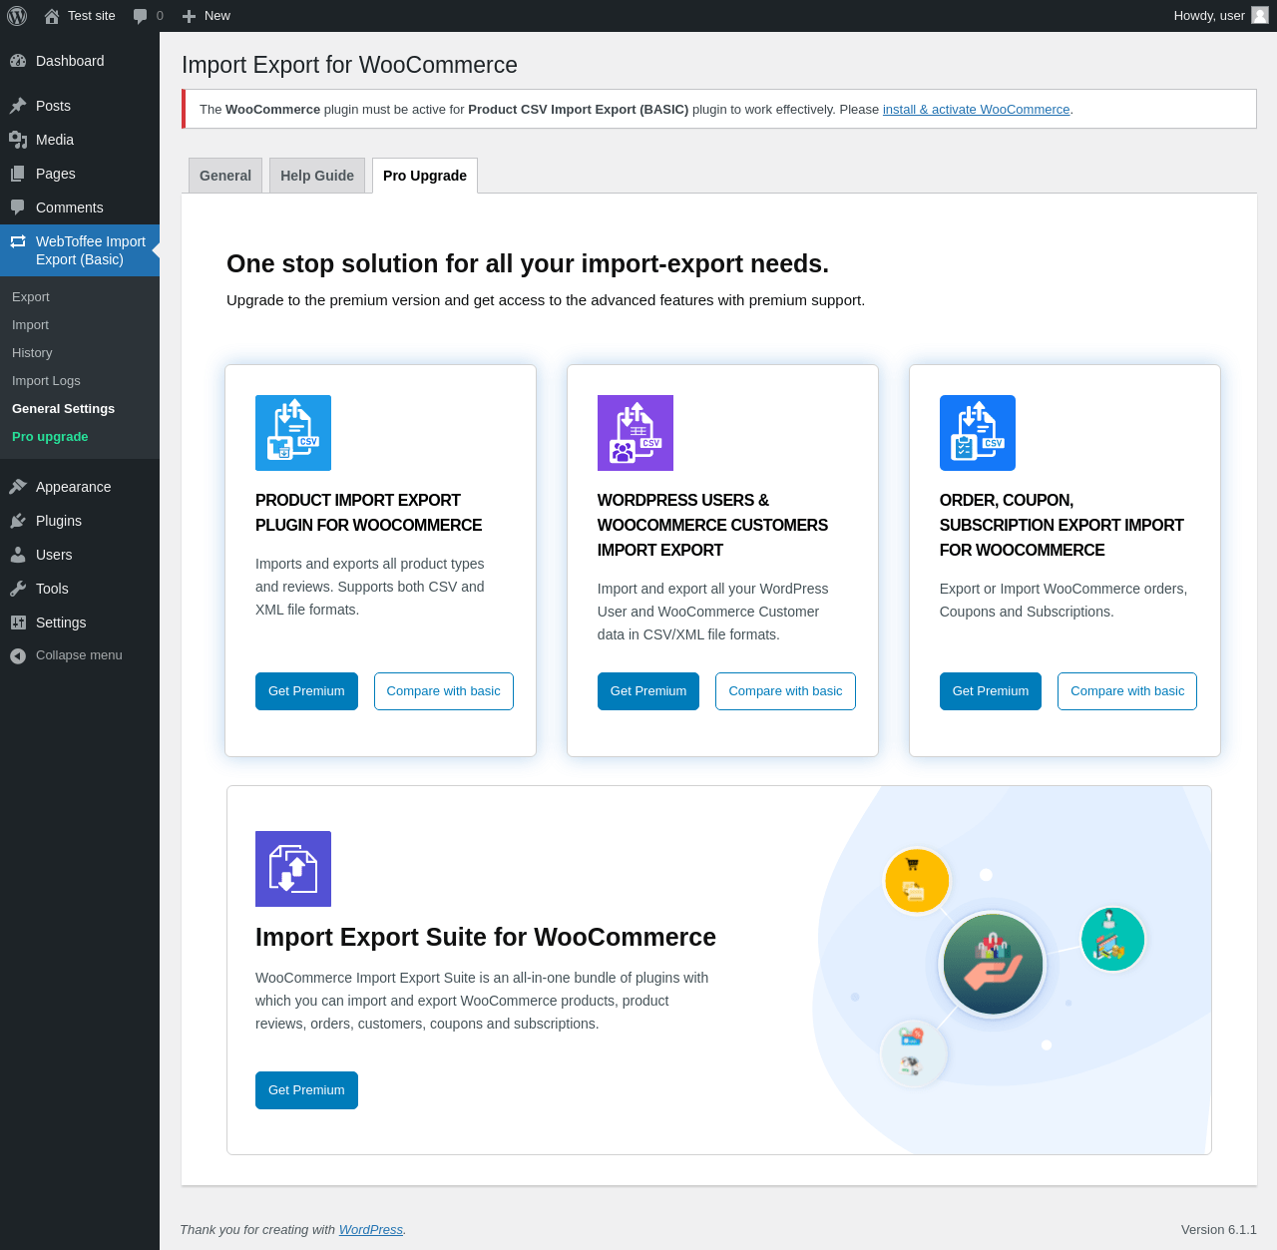The width and height of the screenshot is (1277, 1250).
Task: Click the Settings sliders icon
Action: [18, 623]
